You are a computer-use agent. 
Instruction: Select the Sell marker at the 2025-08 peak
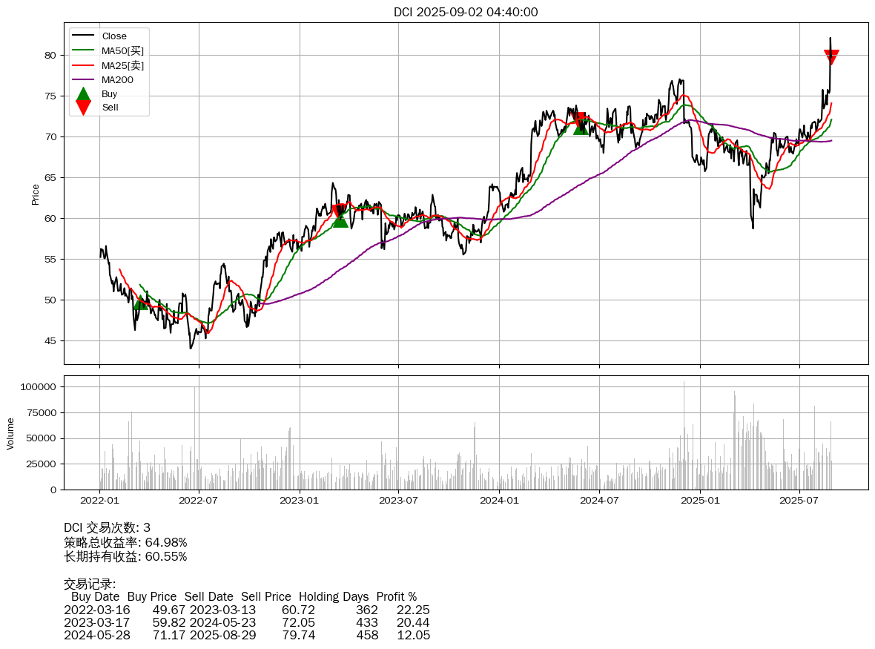831,57
